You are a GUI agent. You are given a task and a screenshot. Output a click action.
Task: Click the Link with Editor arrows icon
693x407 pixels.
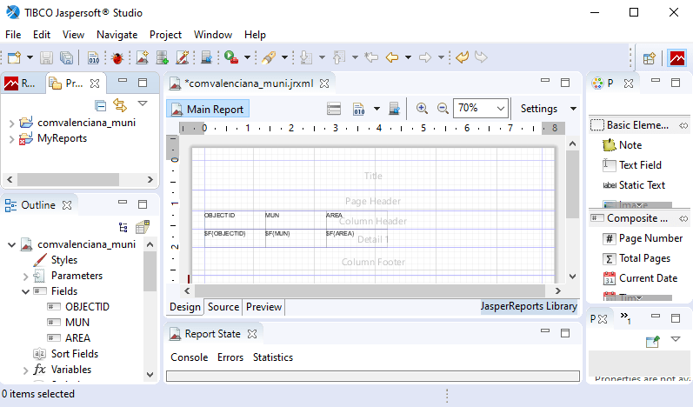pyautogui.click(x=121, y=105)
